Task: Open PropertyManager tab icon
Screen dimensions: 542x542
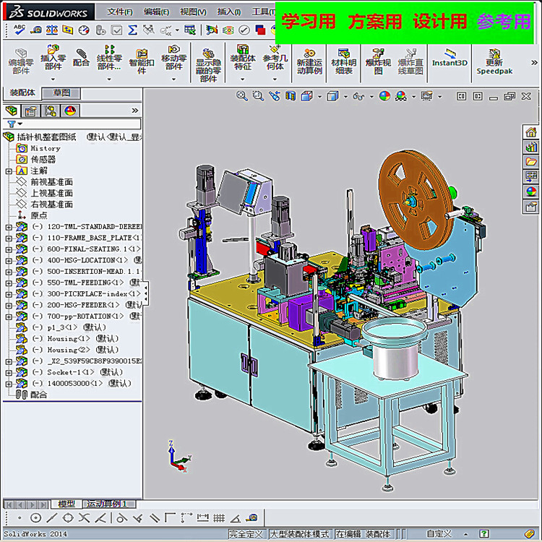Action: coord(31,111)
